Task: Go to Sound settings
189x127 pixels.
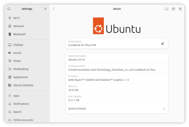Action: tap(27, 53)
